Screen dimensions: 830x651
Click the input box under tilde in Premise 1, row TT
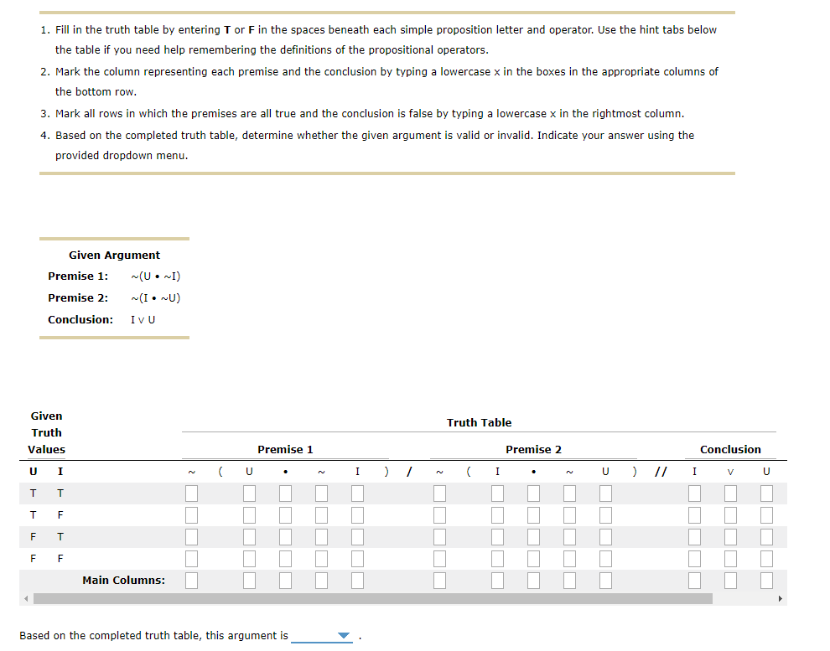pyautogui.click(x=191, y=493)
